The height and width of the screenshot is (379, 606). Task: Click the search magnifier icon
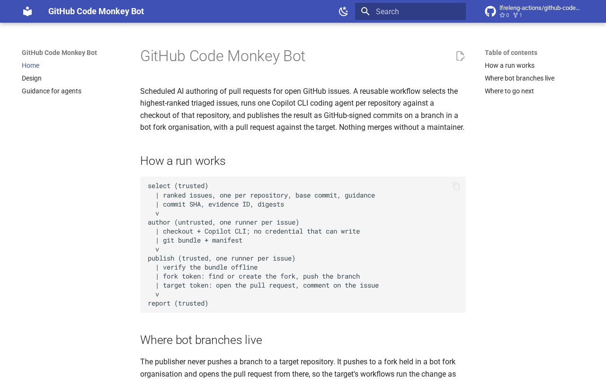tap(365, 11)
